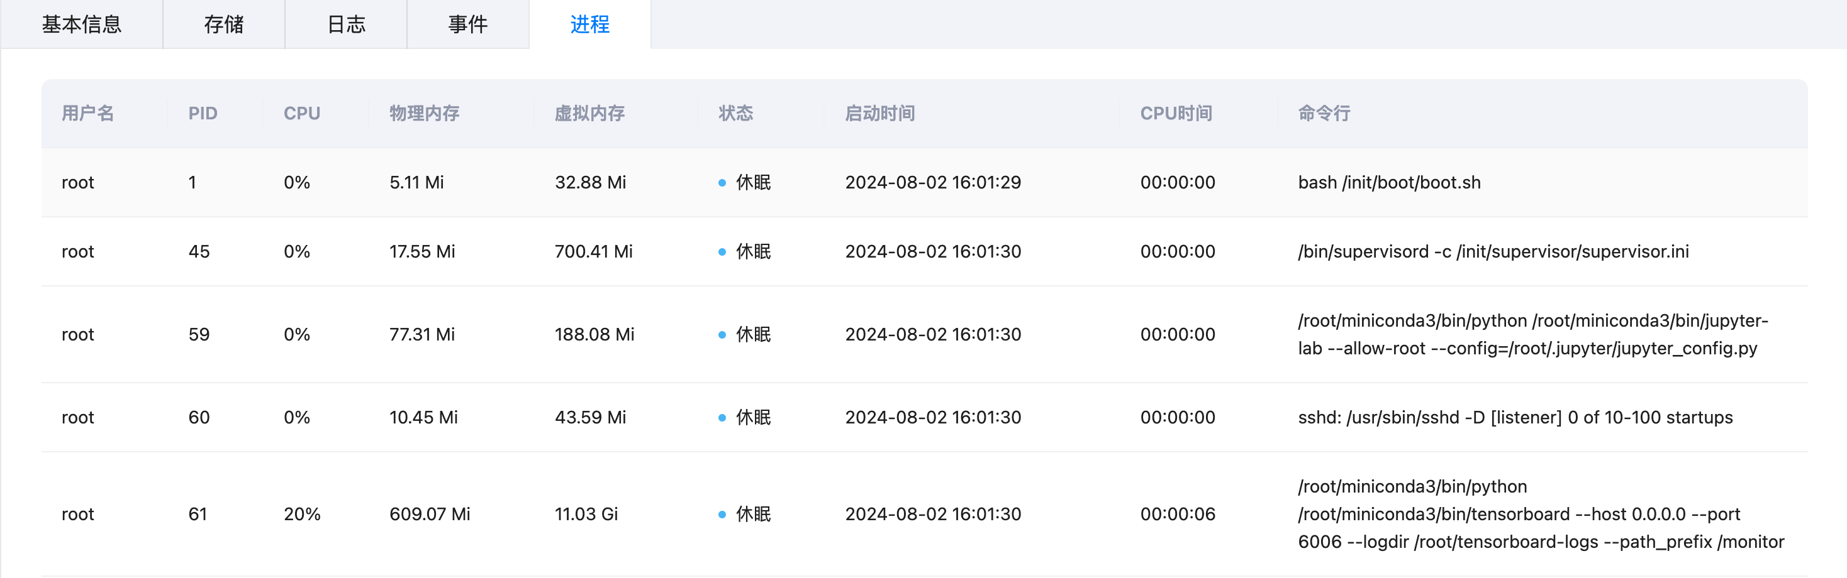Click the CPU column header
The image size is (1847, 578).
[302, 113]
